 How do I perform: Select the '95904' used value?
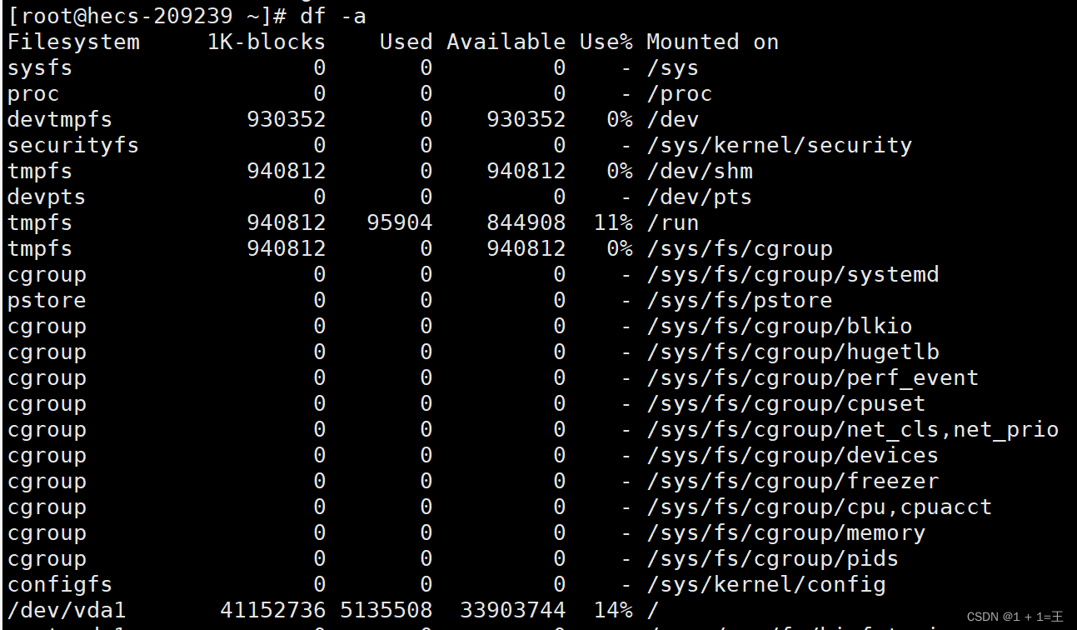point(400,222)
